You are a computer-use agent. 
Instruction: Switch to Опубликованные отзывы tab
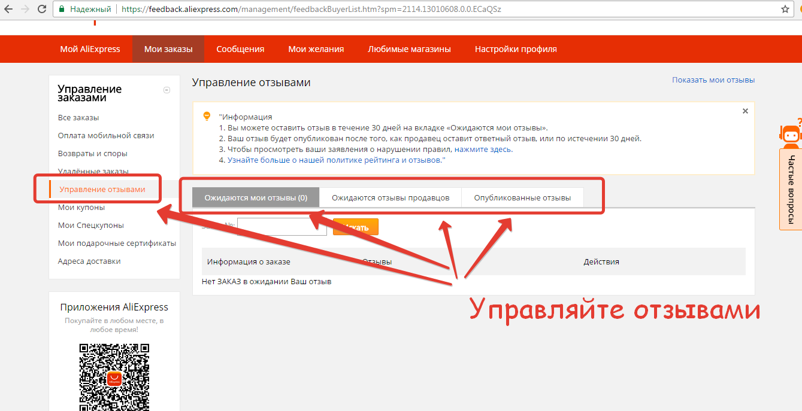tap(522, 197)
